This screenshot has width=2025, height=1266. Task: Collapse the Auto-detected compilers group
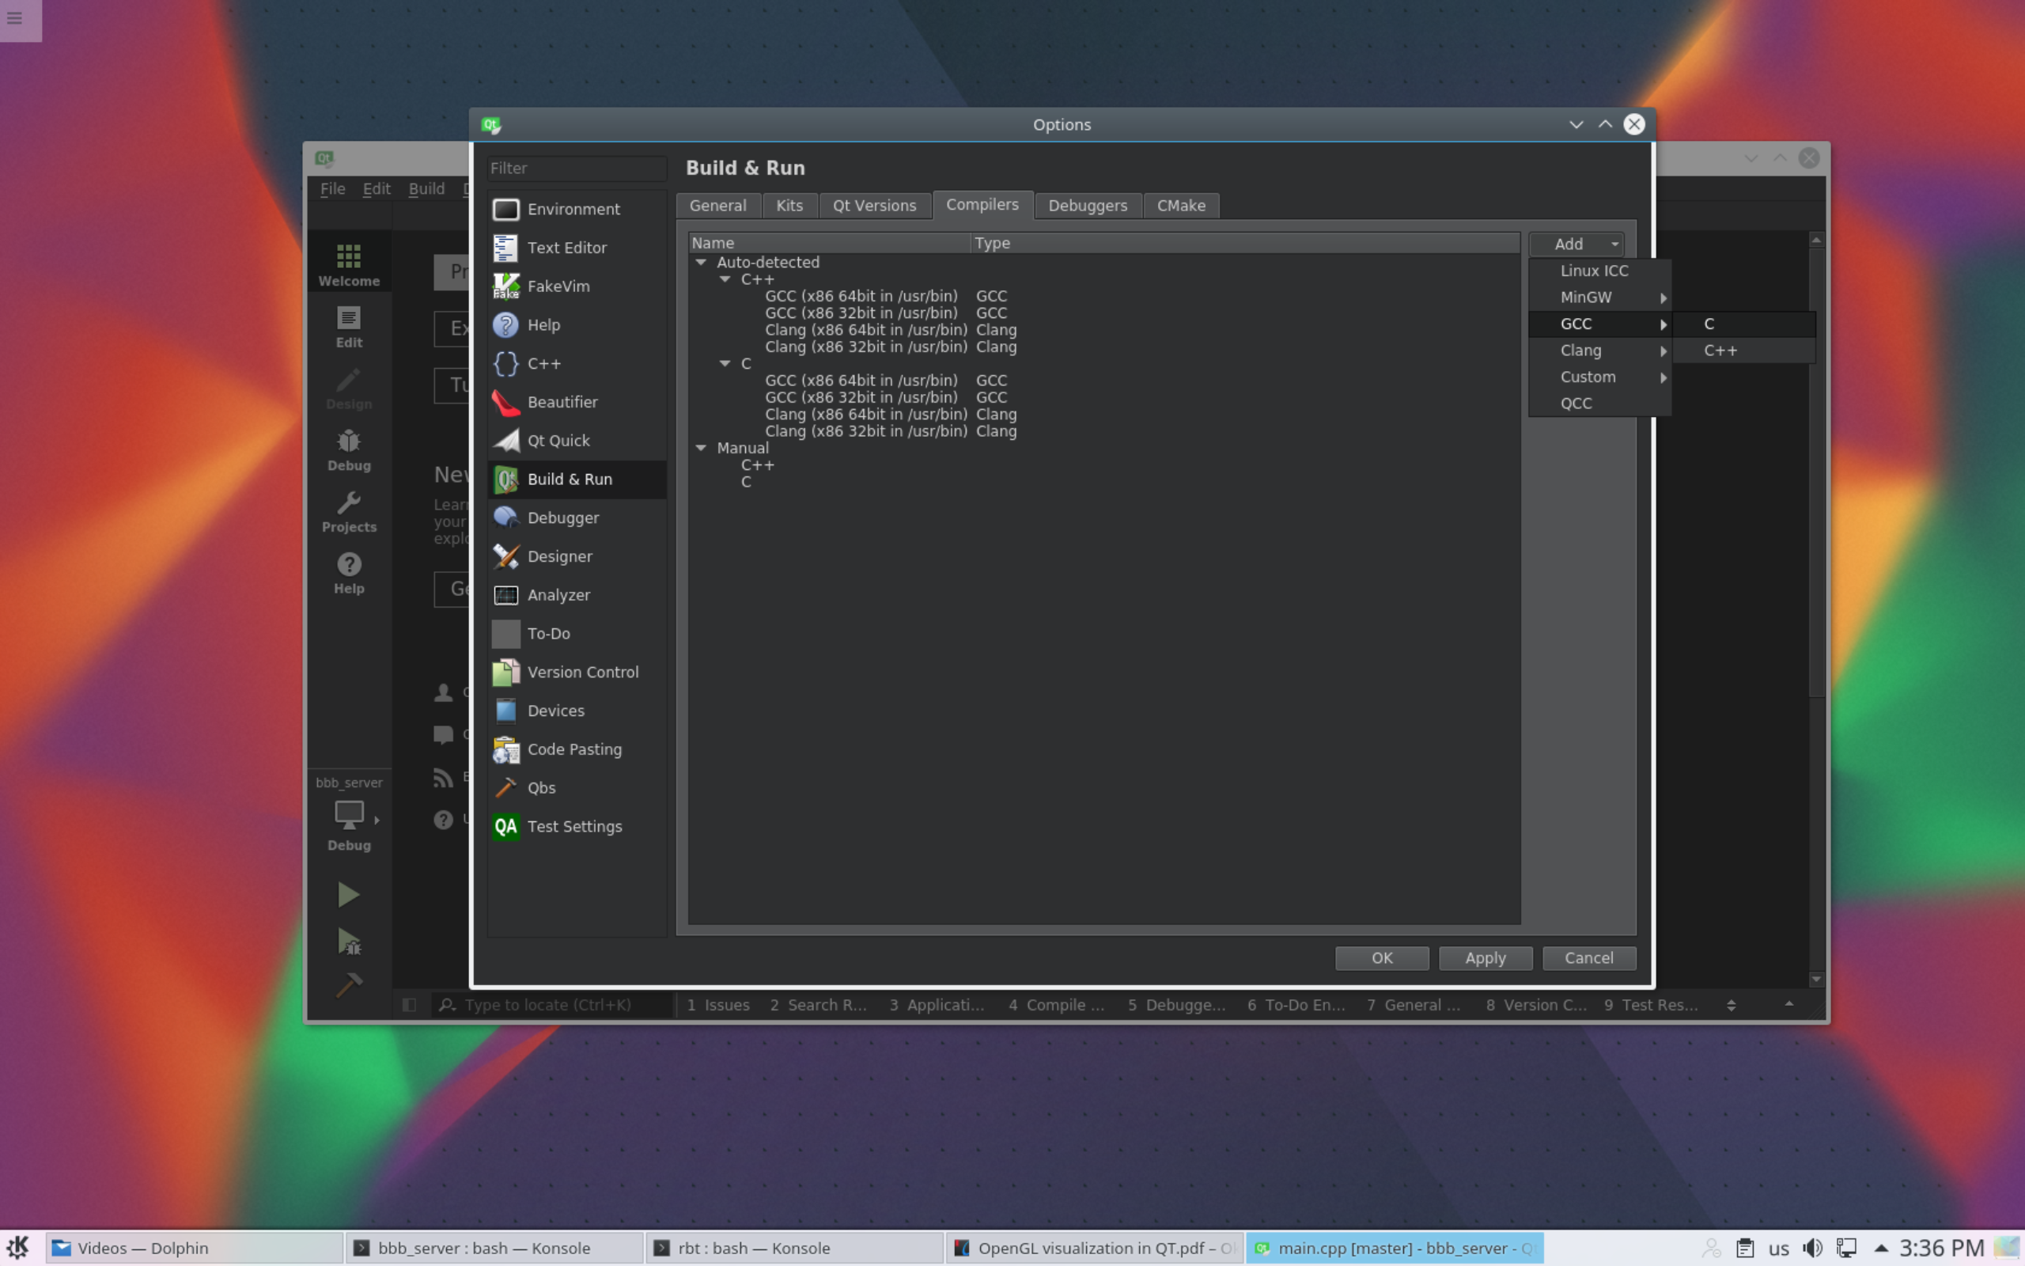tap(701, 262)
